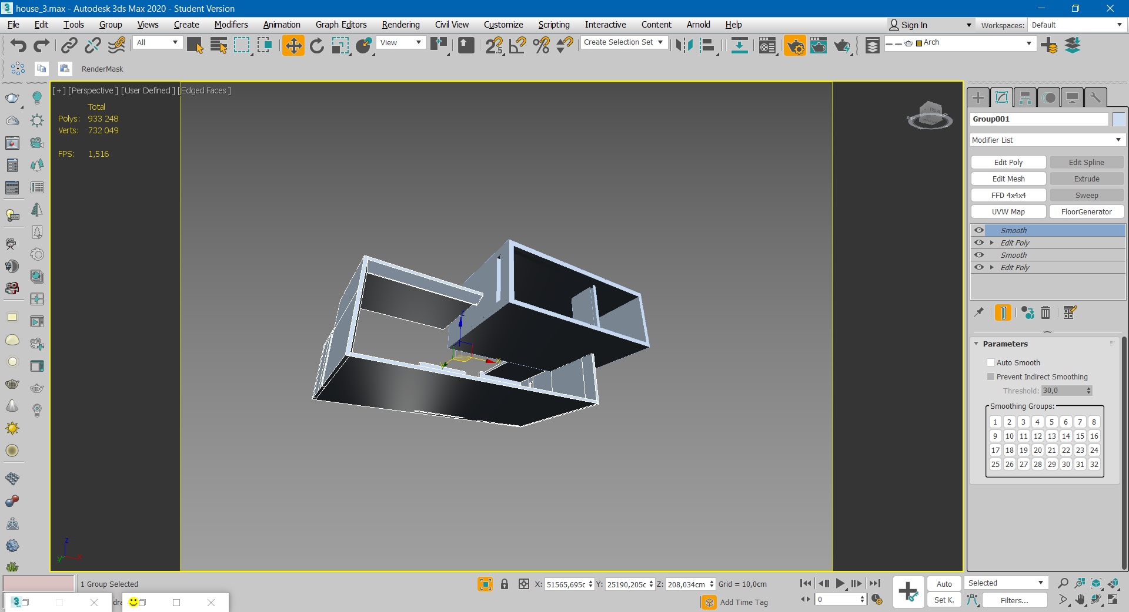Click the Render Production teapot icon
This screenshot has width=1129, height=612.
click(843, 45)
